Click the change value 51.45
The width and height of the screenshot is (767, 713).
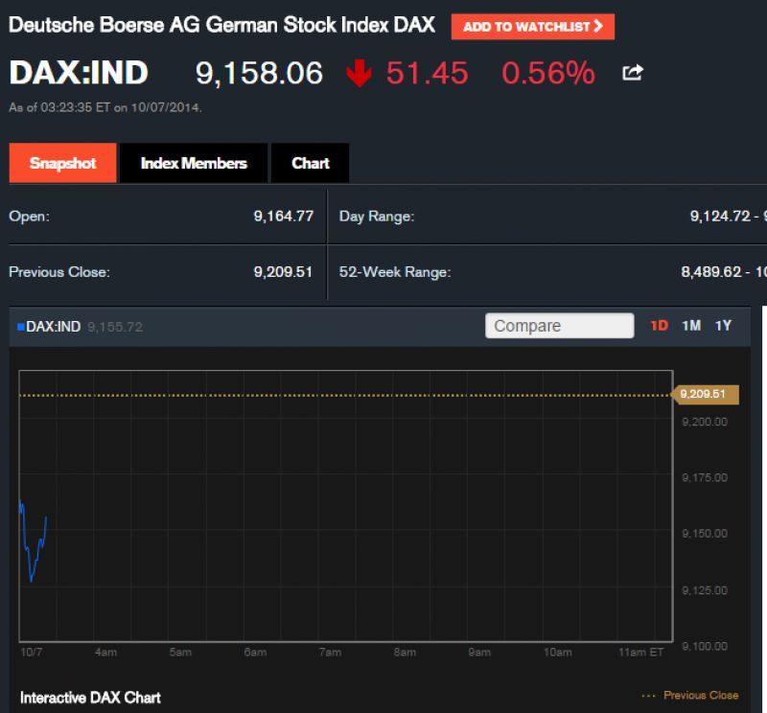(427, 74)
